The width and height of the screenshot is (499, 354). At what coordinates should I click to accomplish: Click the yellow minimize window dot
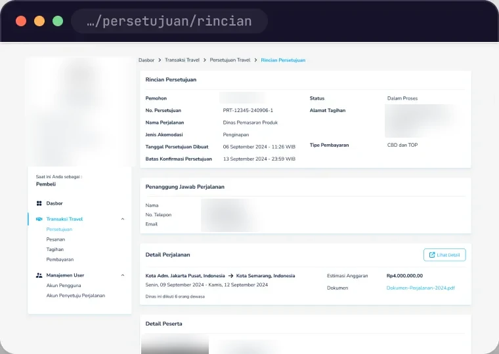[39, 21]
